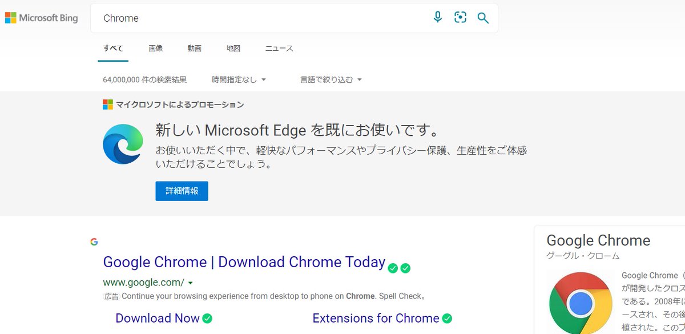Click the 詳細情報 button

182,191
